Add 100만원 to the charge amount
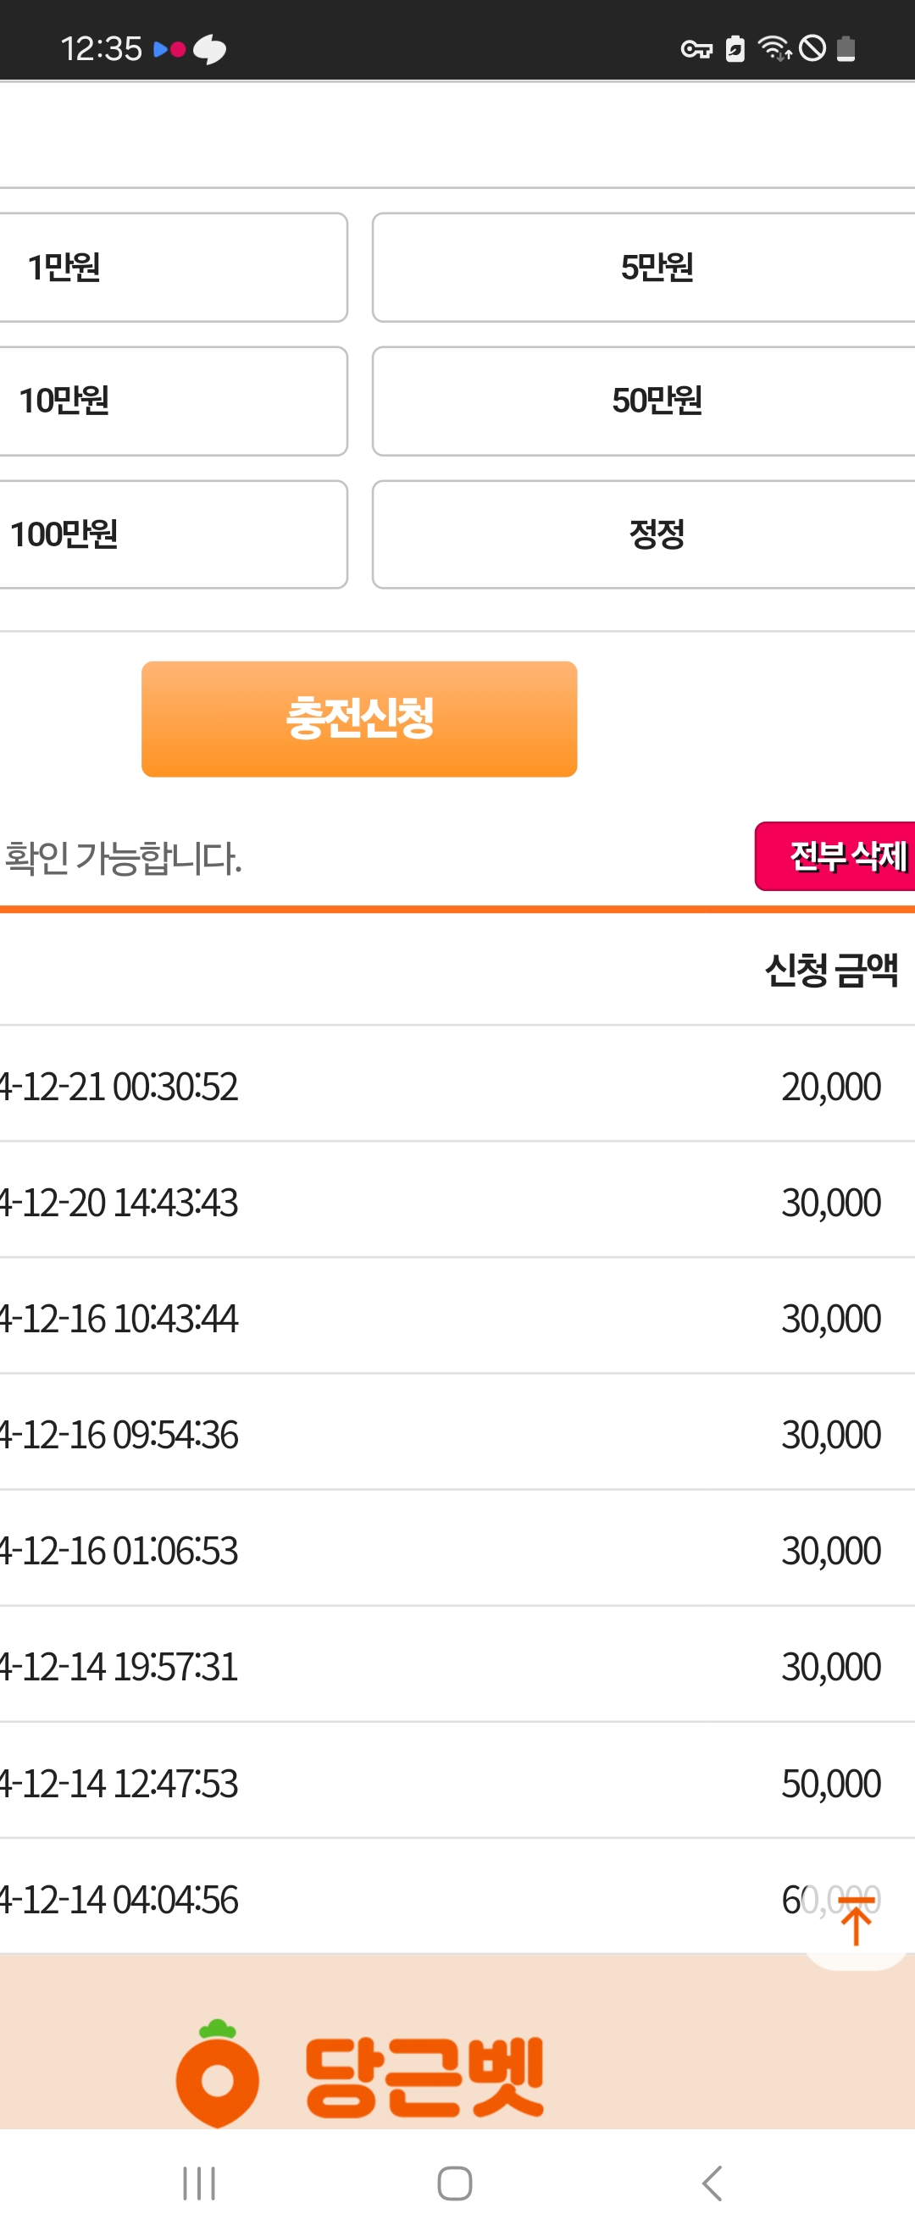Viewport: 915px width, 2236px height. click(174, 534)
